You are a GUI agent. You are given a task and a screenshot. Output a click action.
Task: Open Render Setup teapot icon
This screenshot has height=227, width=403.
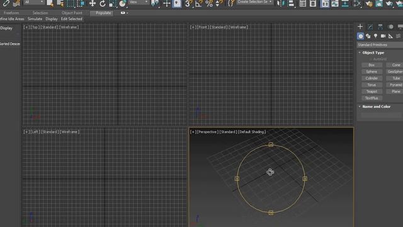tap(369, 3)
